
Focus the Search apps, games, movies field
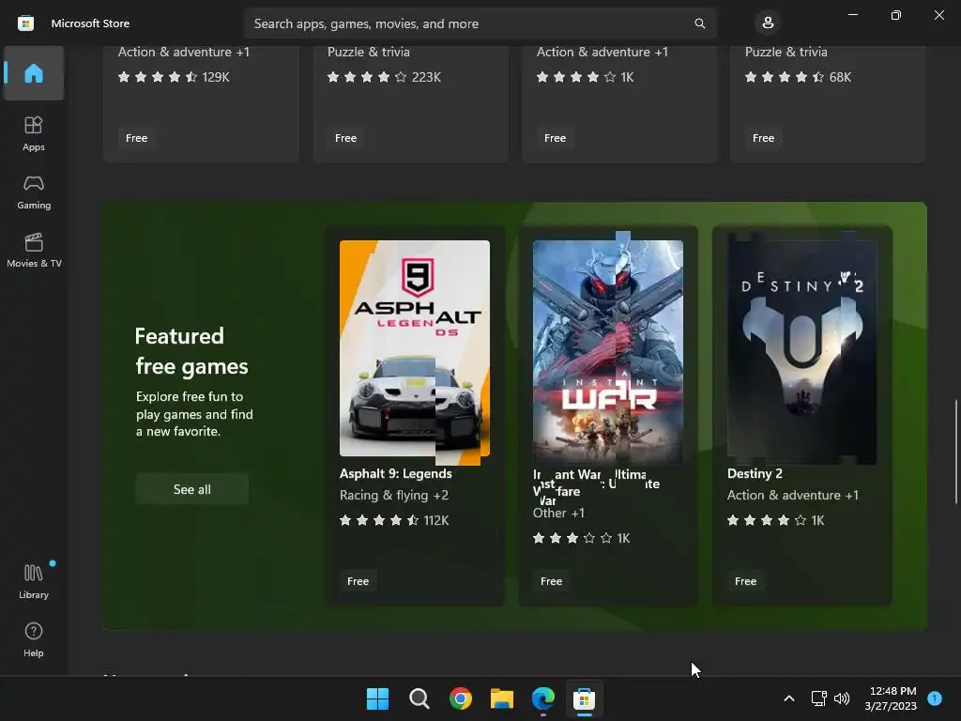(x=480, y=23)
